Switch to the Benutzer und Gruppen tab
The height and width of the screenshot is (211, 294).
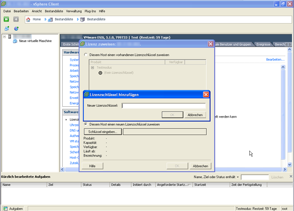[x=233, y=44]
